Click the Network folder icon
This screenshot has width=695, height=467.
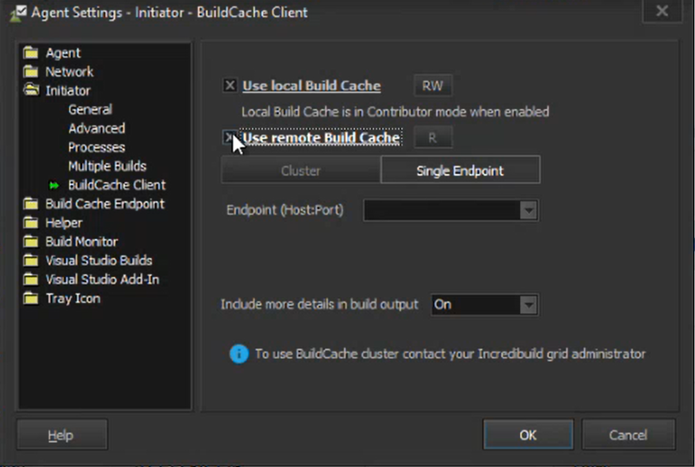pos(30,72)
